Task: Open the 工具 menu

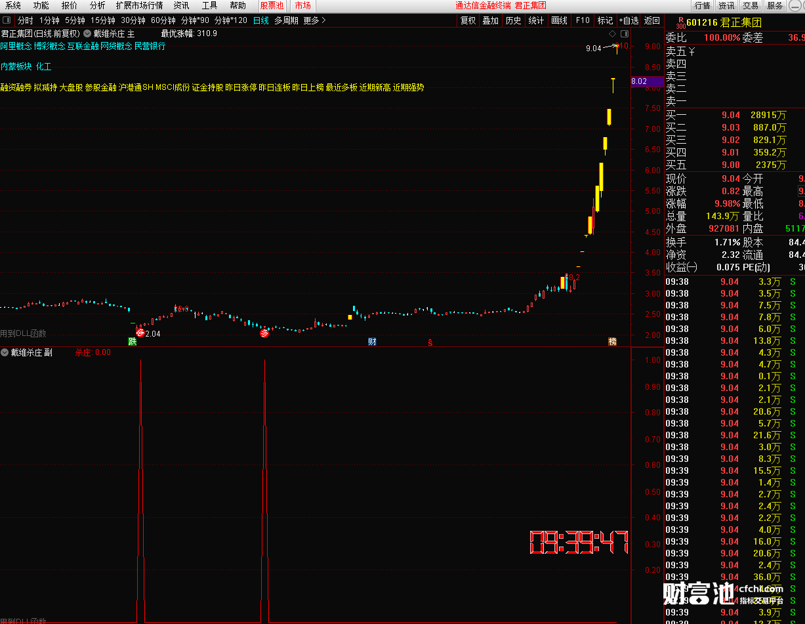Action: coord(209,5)
